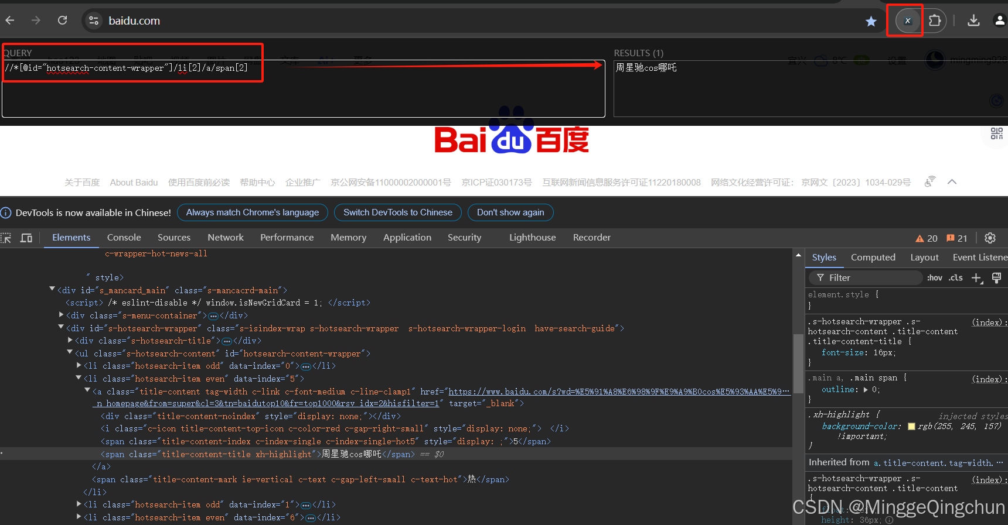1008x525 pixels.
Task: Open site information icon in address bar
Action: click(94, 20)
